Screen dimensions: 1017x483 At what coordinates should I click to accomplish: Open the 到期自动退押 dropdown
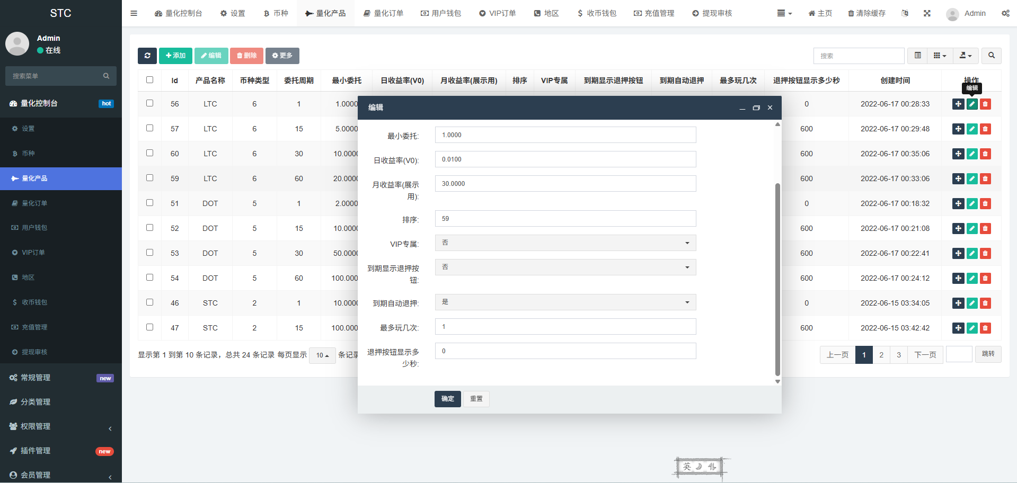[565, 302]
